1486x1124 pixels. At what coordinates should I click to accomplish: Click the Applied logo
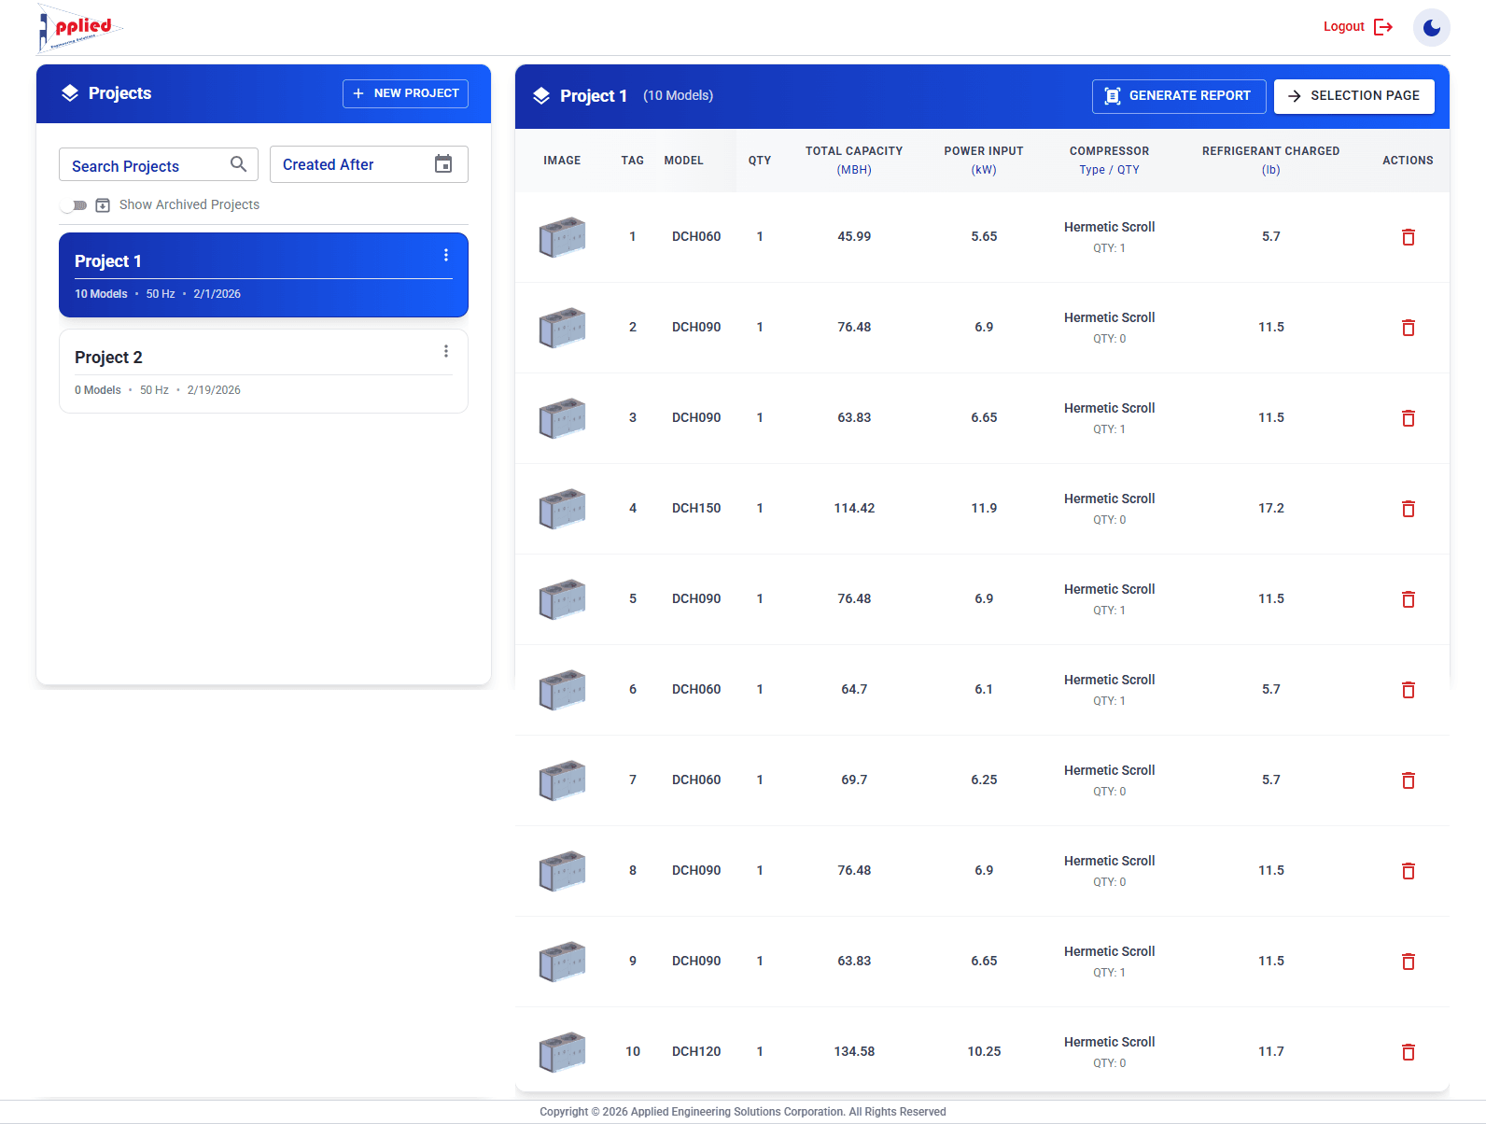(79, 28)
